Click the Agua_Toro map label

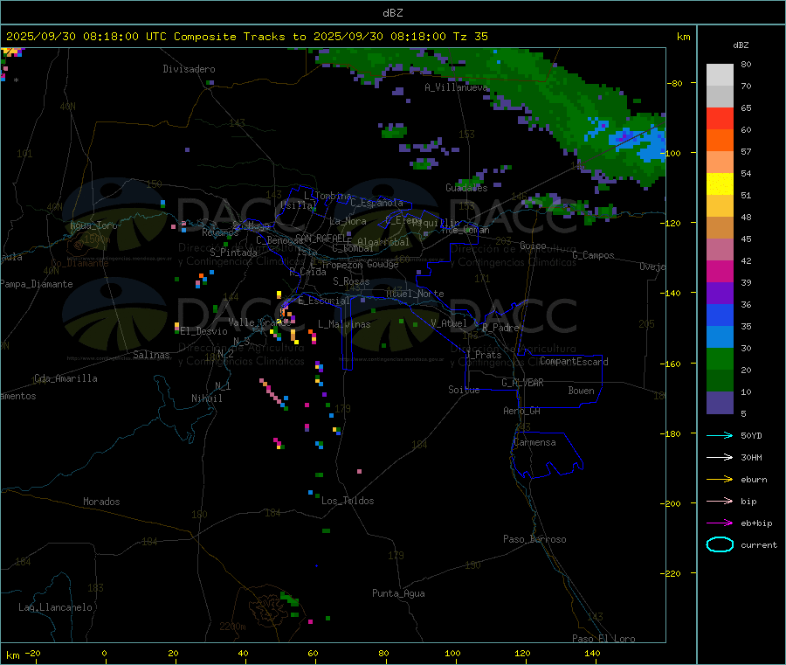[93, 225]
